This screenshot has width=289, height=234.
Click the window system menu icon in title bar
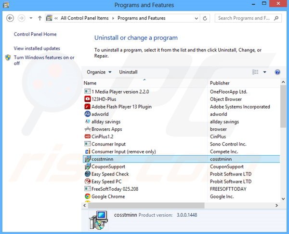coord(6,4)
